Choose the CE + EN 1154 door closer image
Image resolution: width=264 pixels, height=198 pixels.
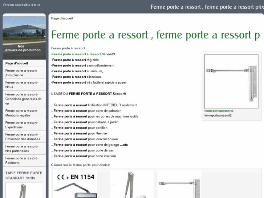[75, 184]
